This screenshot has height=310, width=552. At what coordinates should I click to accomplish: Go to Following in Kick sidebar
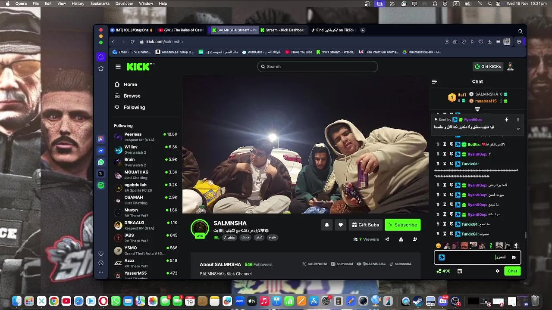(x=134, y=107)
